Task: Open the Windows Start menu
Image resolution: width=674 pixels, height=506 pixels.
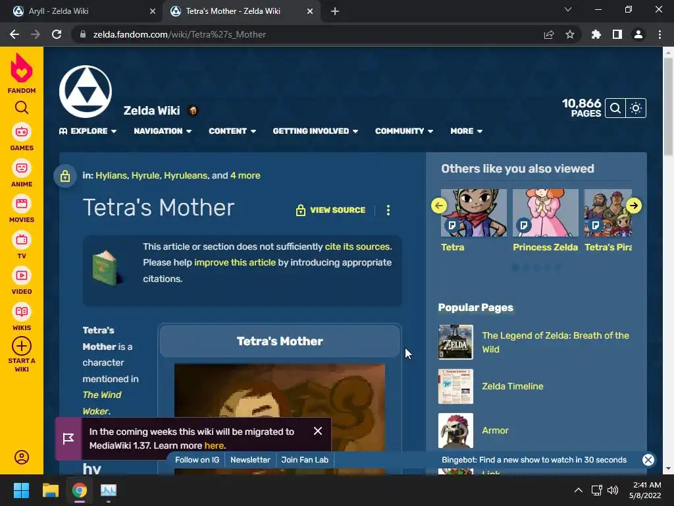Action: (21, 490)
